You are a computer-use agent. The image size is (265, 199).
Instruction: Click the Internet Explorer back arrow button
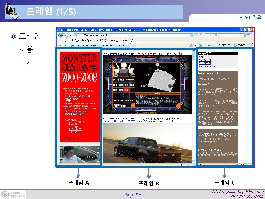[x=60, y=35]
